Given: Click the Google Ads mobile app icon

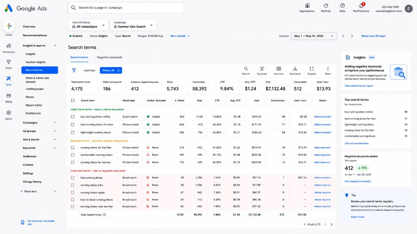Looking at the screenshot, I should 23,222.
